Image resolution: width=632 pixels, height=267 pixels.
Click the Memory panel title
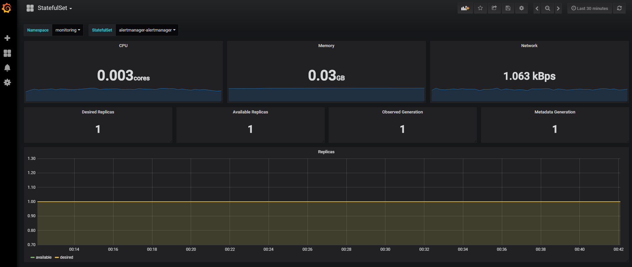click(326, 46)
